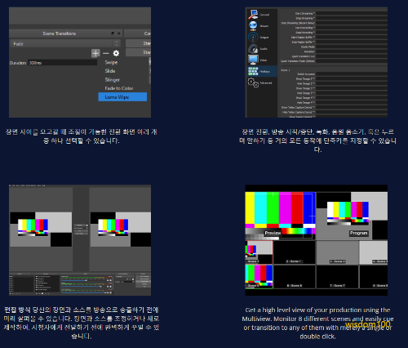Click the multiview scene thumbnail numbered 3
Image resolution: width=408 pixels, height=348 pixels.
337,252
